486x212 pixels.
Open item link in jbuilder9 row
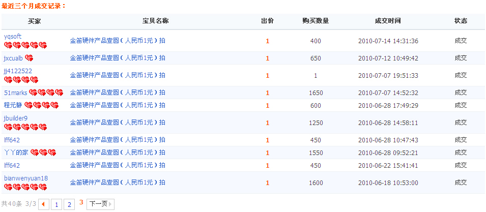click(x=118, y=123)
